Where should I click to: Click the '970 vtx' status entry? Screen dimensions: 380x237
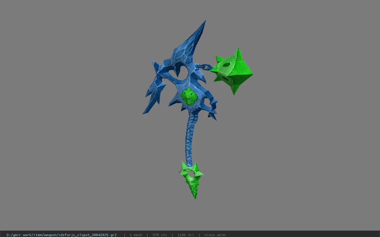tap(160, 235)
